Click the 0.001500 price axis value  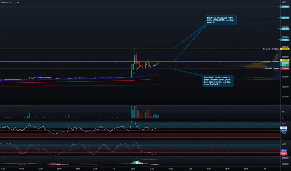click(285, 87)
